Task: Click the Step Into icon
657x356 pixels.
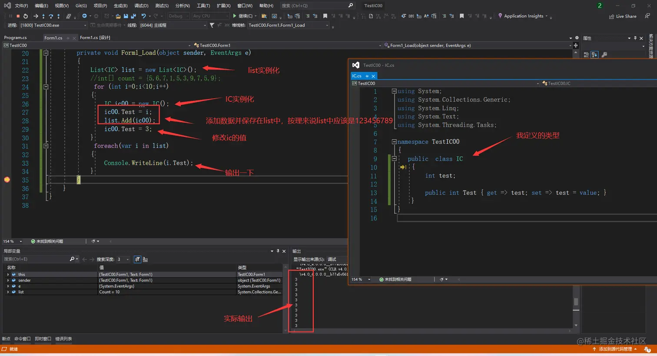Action: point(43,16)
